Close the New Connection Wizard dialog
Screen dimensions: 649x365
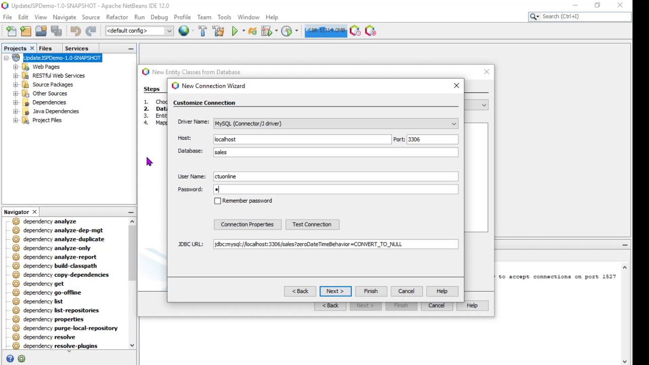456,86
